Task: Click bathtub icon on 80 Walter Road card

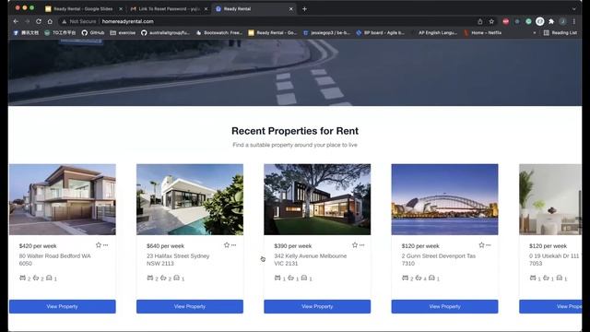Action: (36, 278)
